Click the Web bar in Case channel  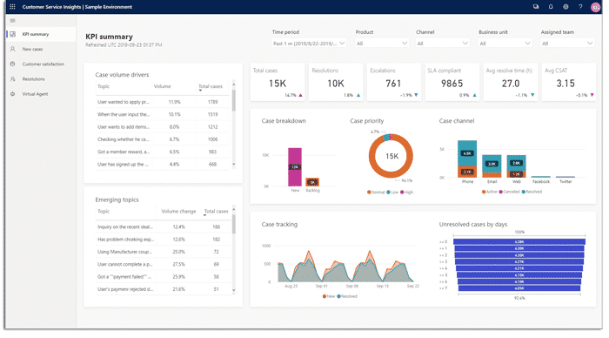coord(516,166)
